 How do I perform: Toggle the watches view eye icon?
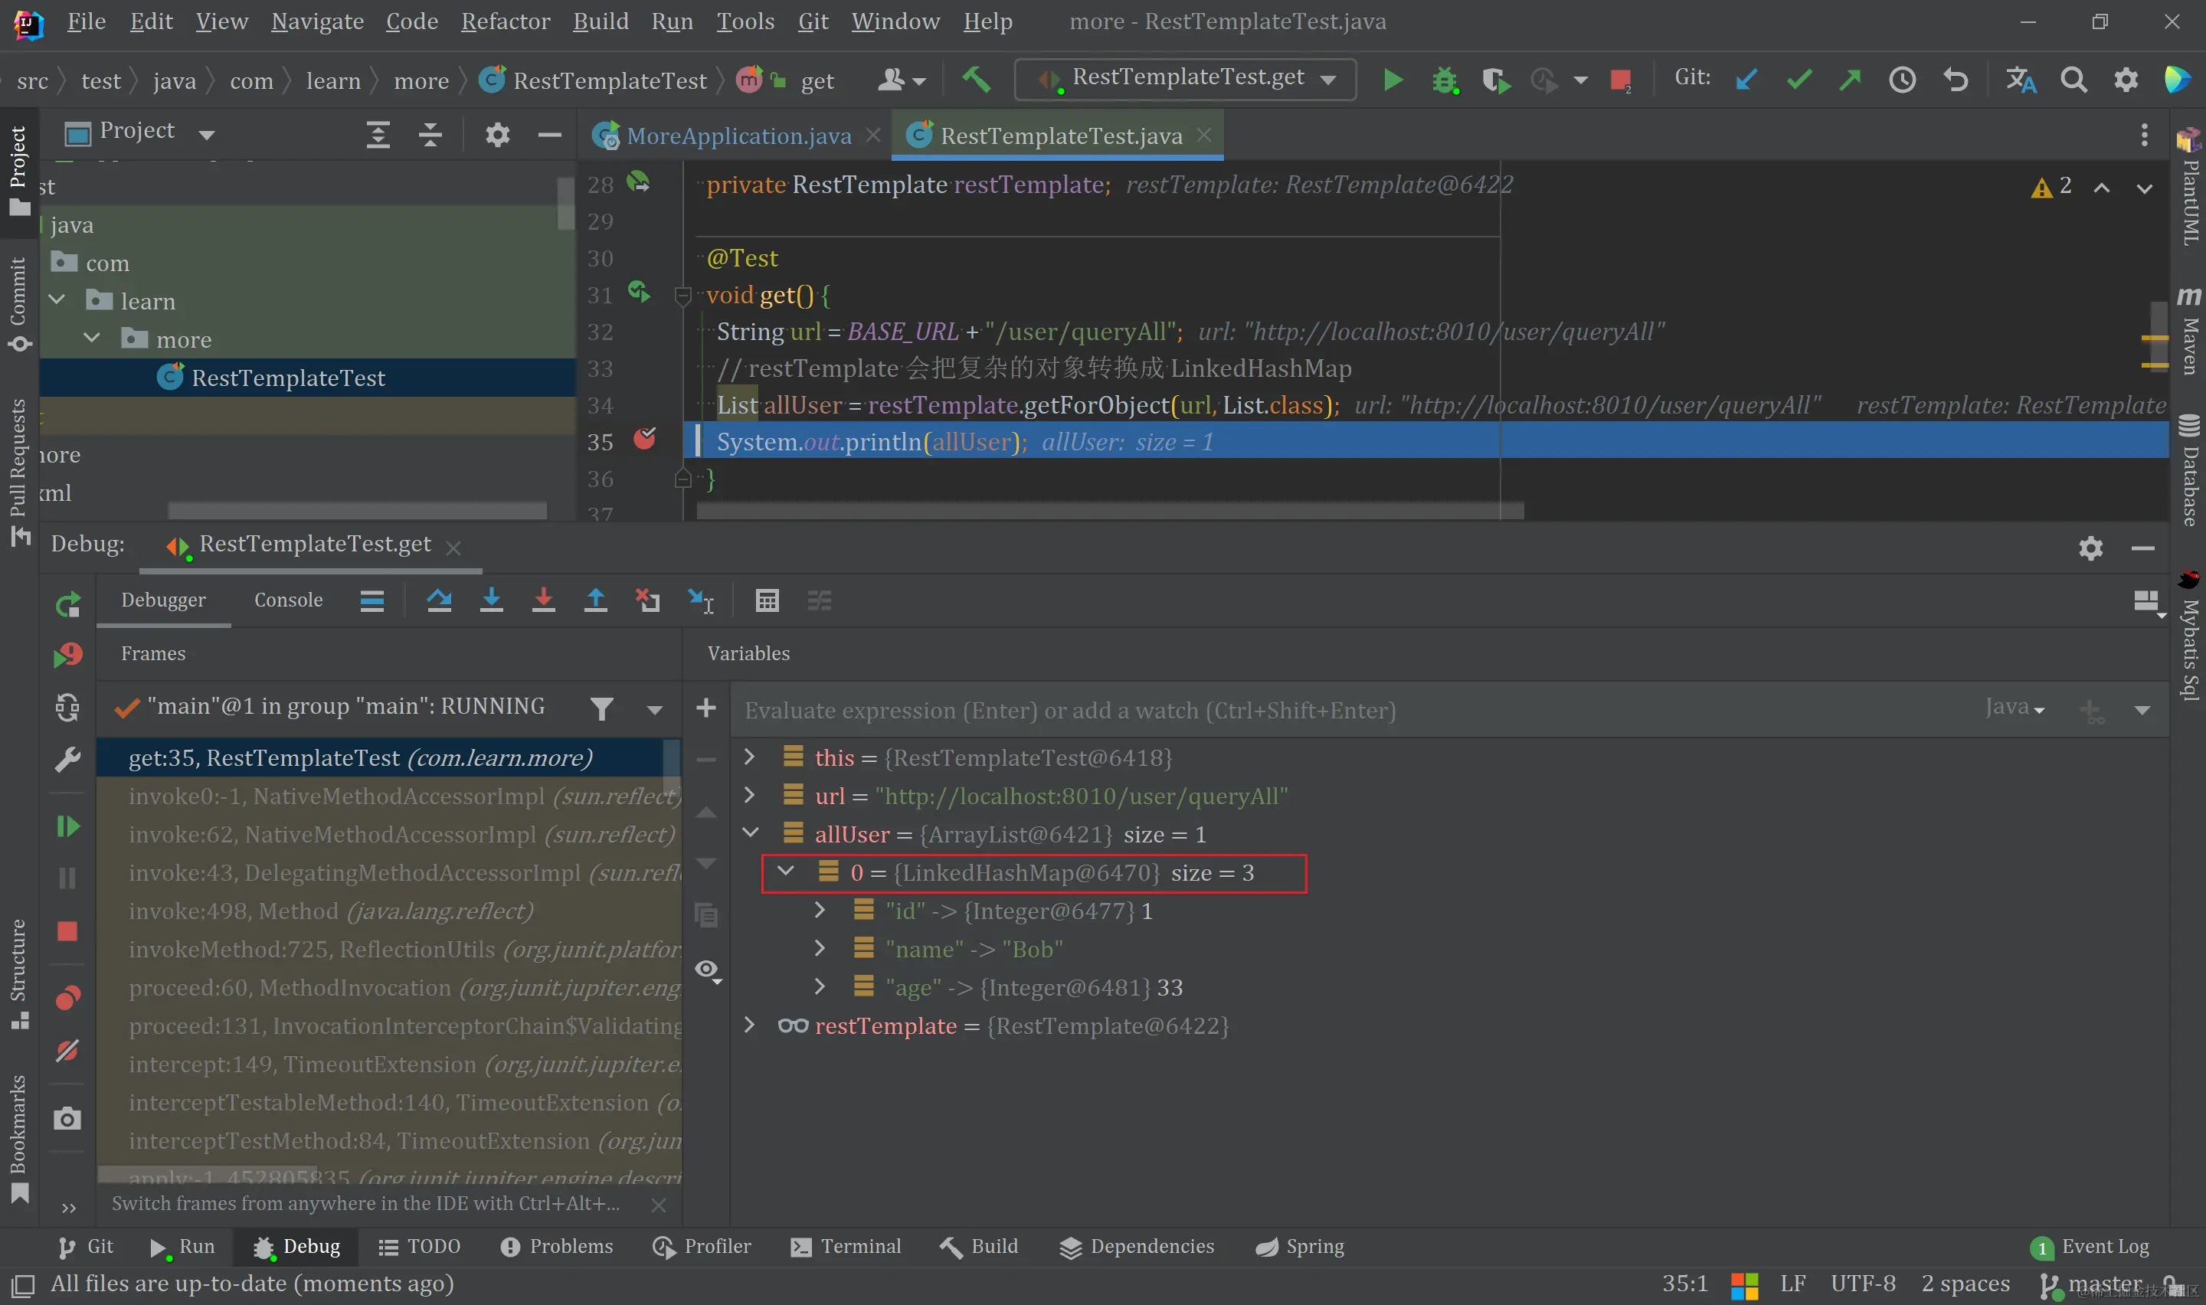[x=707, y=970]
